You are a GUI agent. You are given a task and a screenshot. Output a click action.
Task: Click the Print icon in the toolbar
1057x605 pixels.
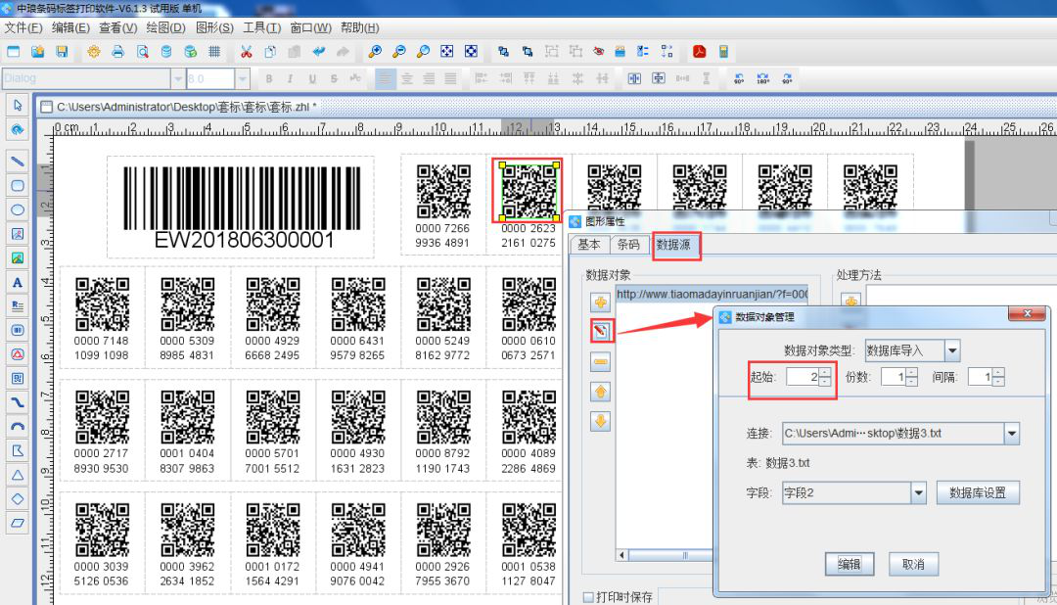click(117, 52)
